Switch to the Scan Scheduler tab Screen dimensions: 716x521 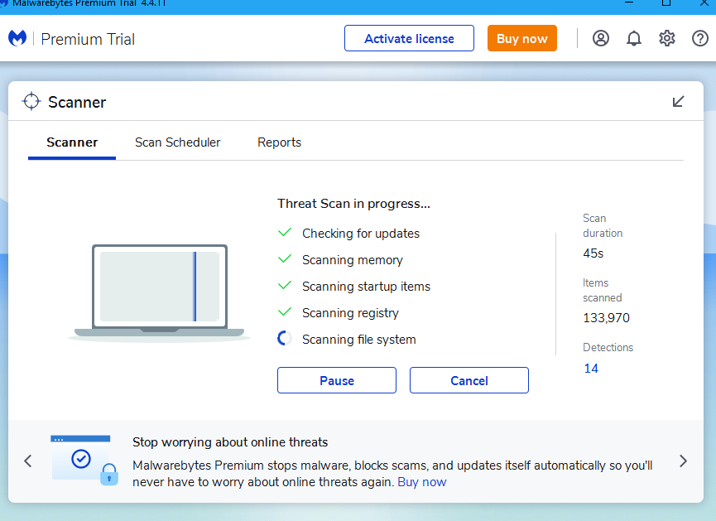pos(178,142)
